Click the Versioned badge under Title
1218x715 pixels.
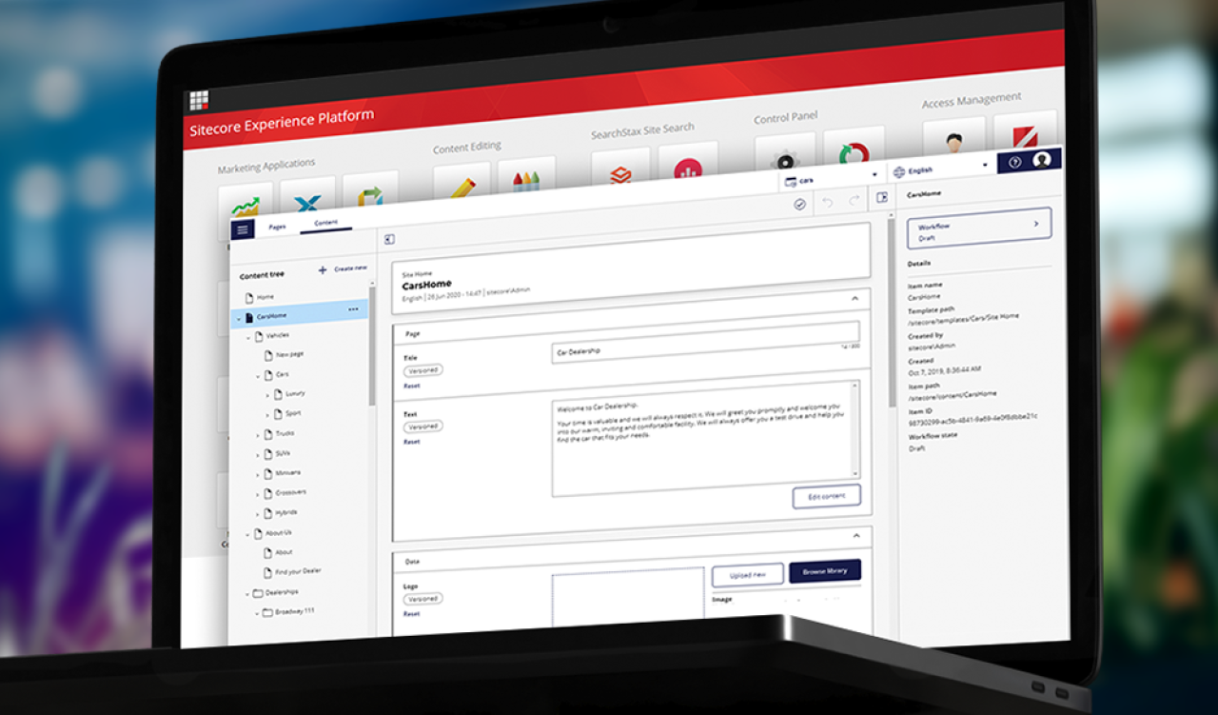pos(423,370)
